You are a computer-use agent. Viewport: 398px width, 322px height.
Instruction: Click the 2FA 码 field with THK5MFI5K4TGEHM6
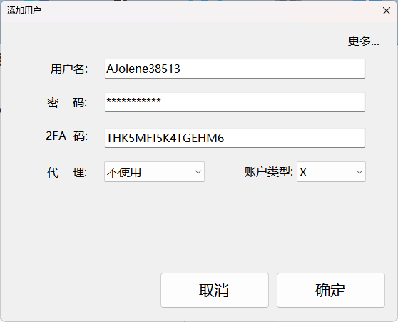[x=235, y=138]
